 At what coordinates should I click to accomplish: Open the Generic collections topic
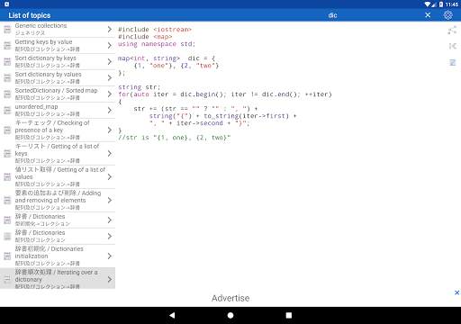(58, 29)
